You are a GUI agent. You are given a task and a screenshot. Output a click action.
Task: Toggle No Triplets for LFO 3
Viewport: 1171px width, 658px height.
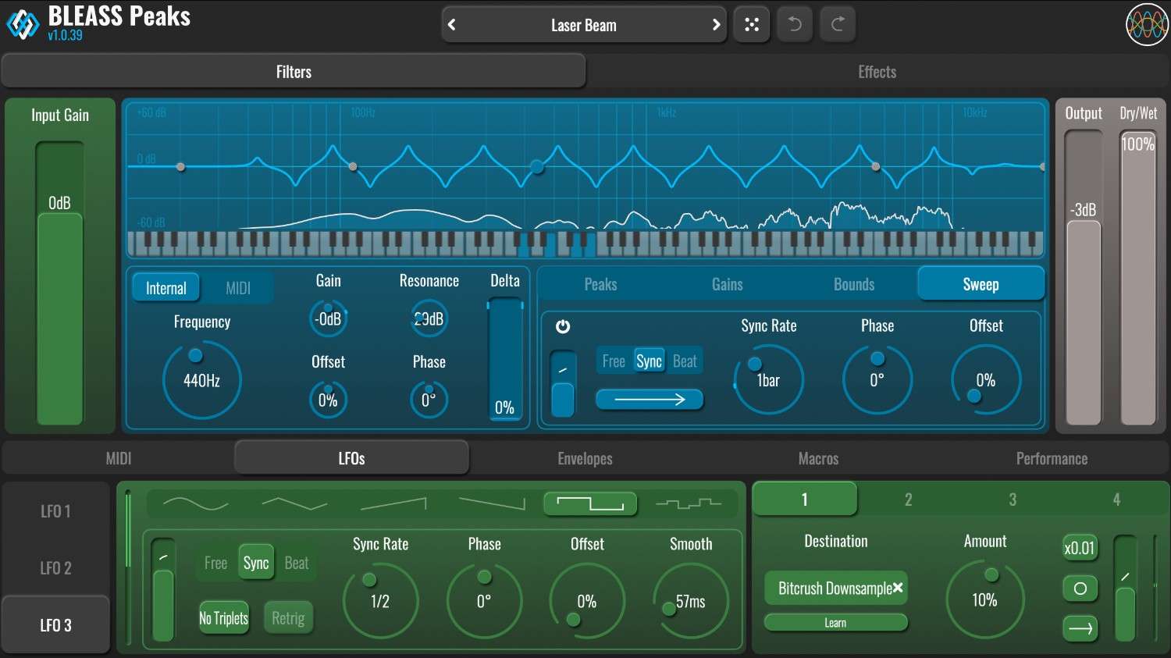point(223,617)
